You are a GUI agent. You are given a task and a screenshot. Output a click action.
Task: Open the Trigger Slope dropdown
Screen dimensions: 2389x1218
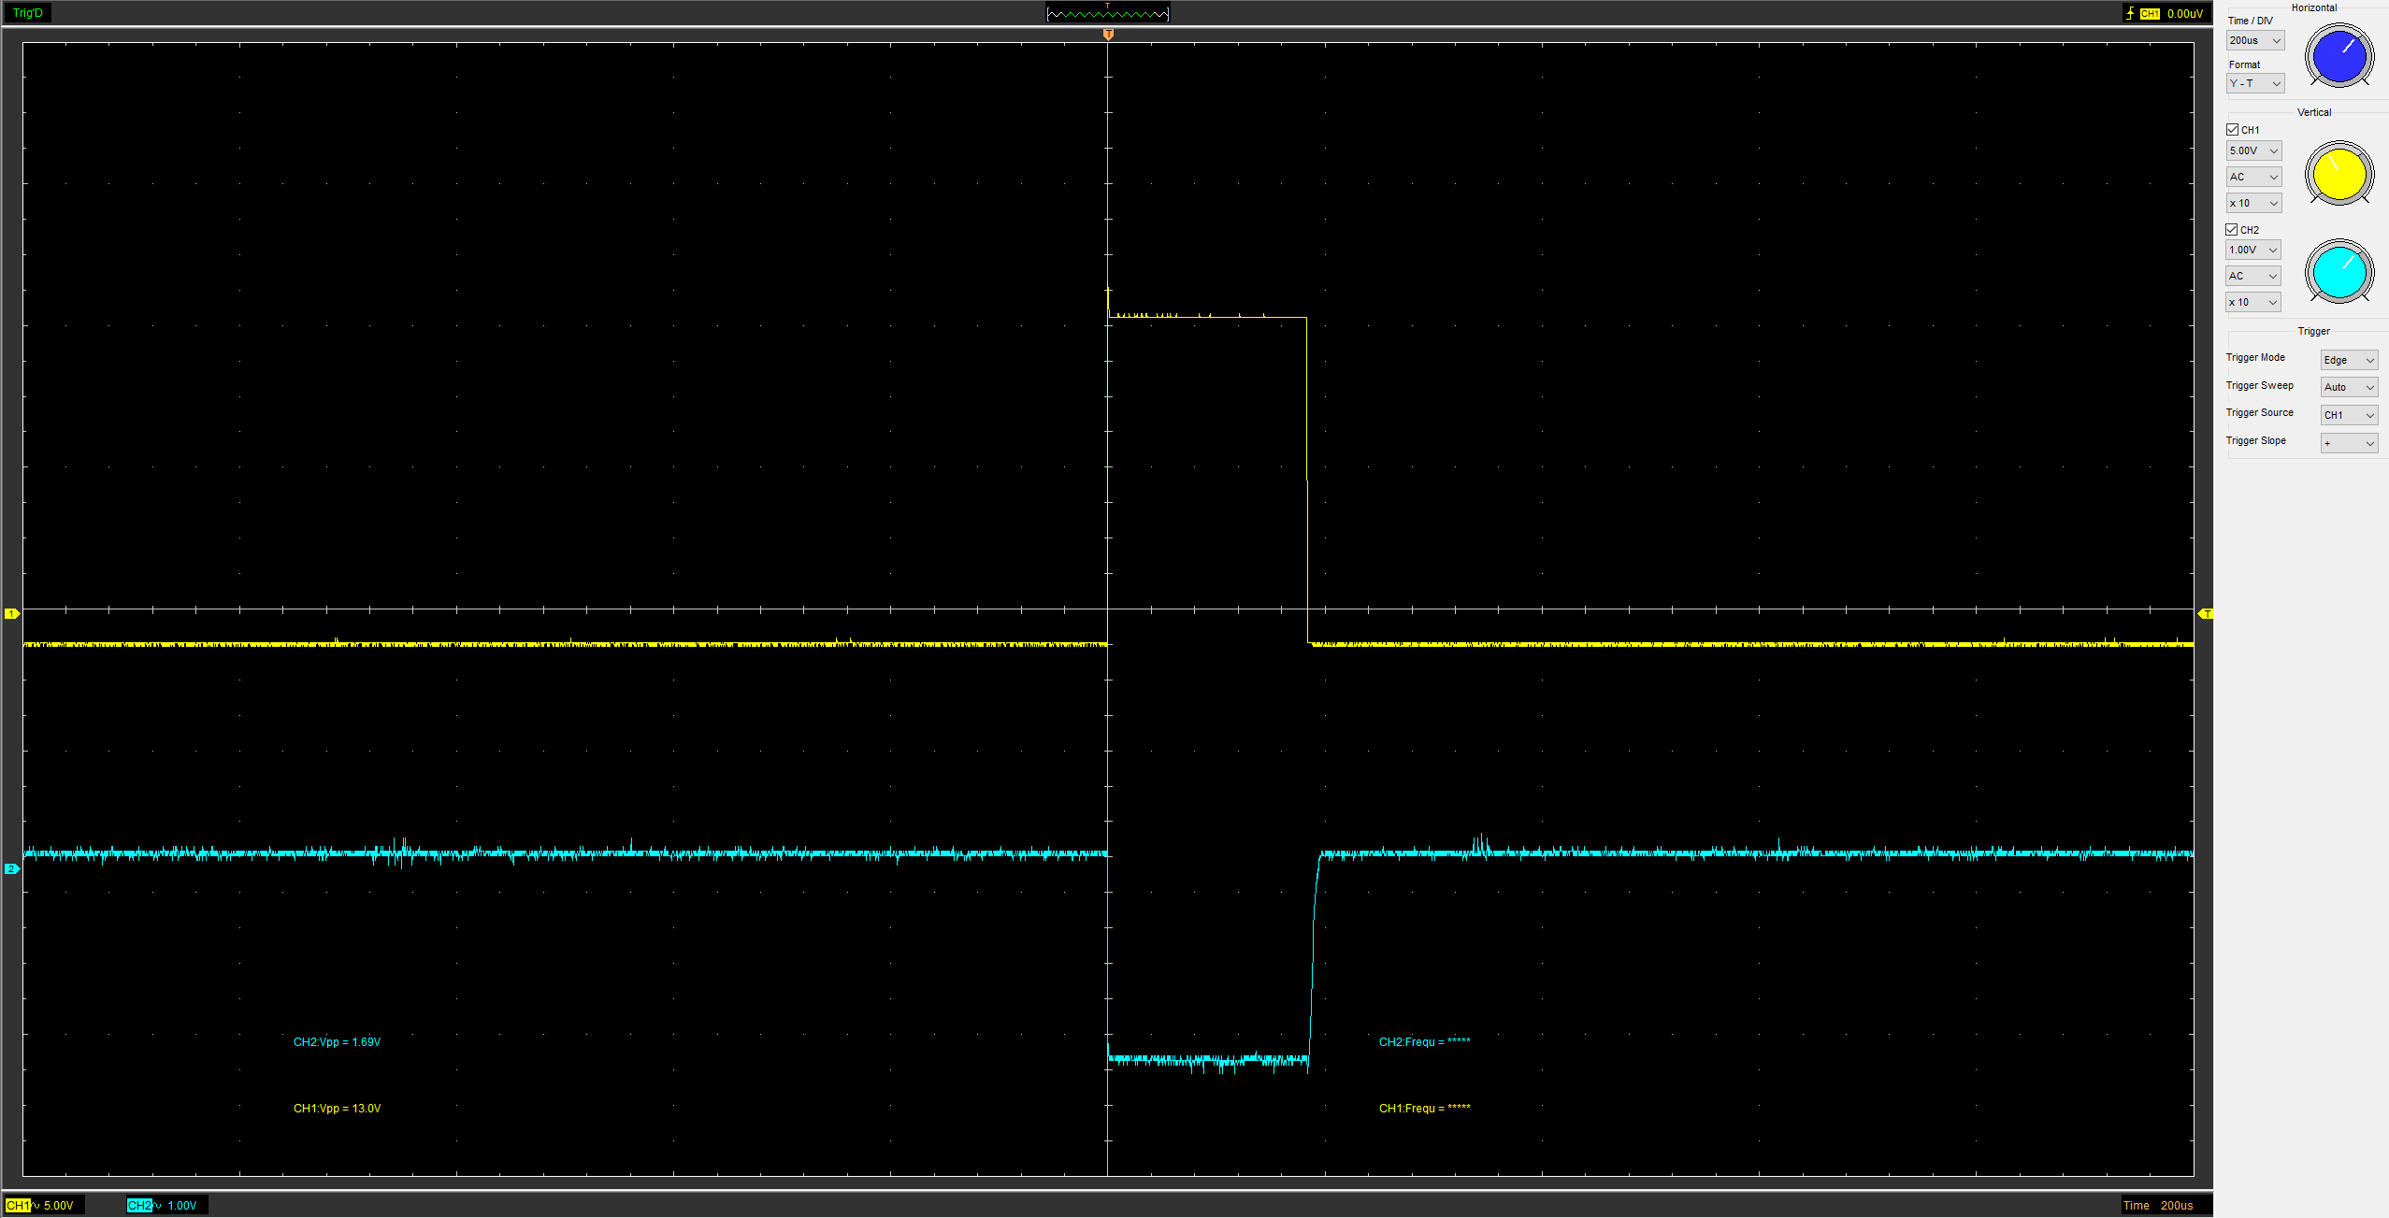(2349, 443)
